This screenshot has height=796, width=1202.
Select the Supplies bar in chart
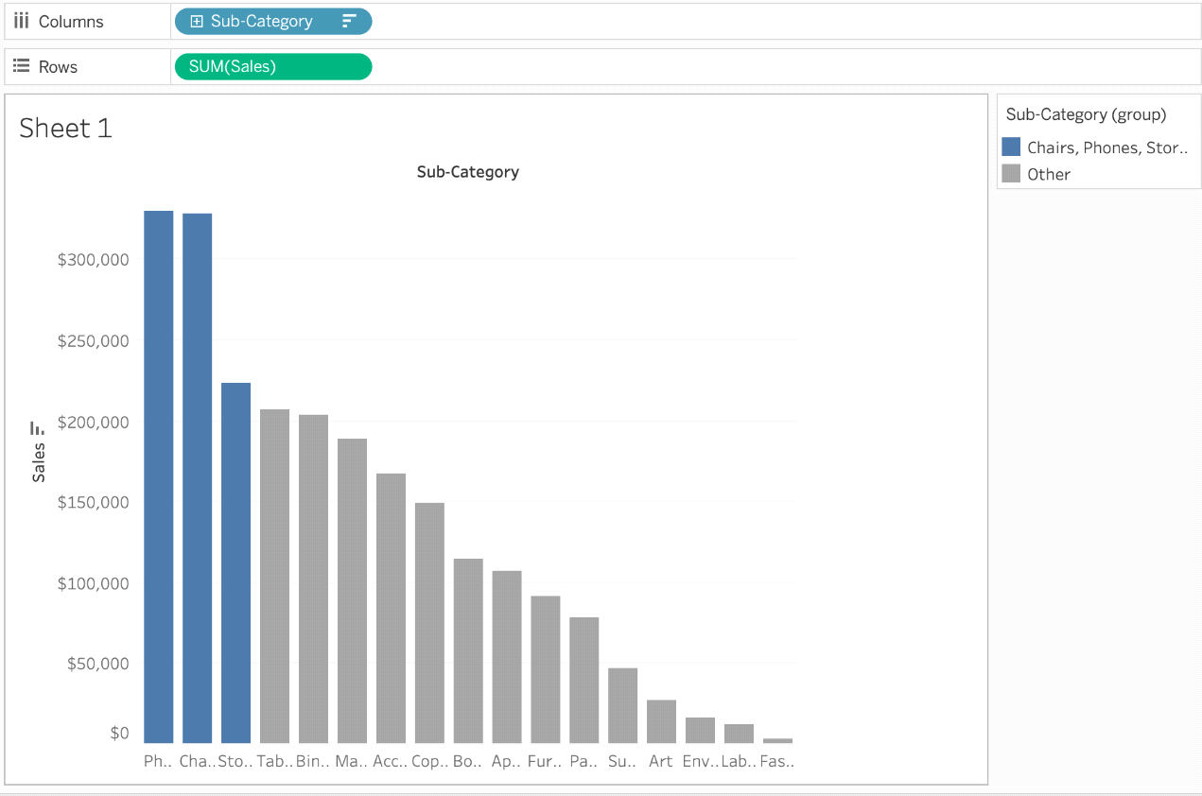(x=623, y=705)
